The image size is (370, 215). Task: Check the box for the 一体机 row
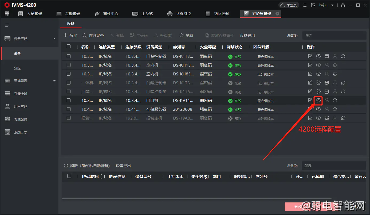[69, 83]
